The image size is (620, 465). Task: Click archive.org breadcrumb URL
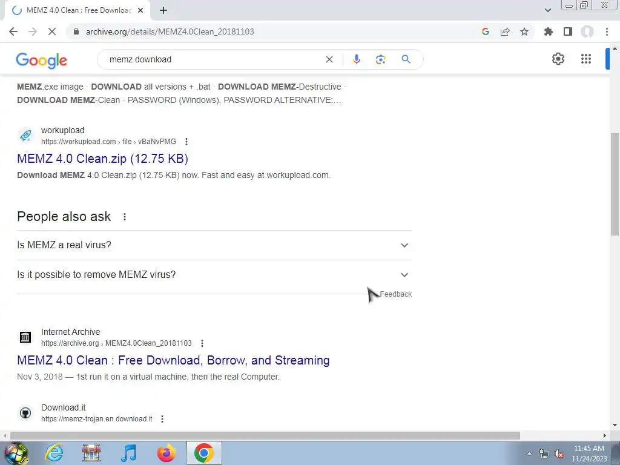pyautogui.click(x=116, y=343)
